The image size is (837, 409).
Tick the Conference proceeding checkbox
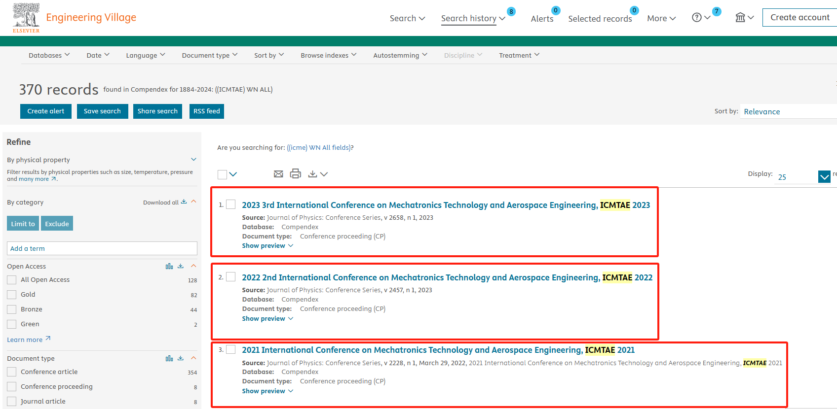[12, 387]
